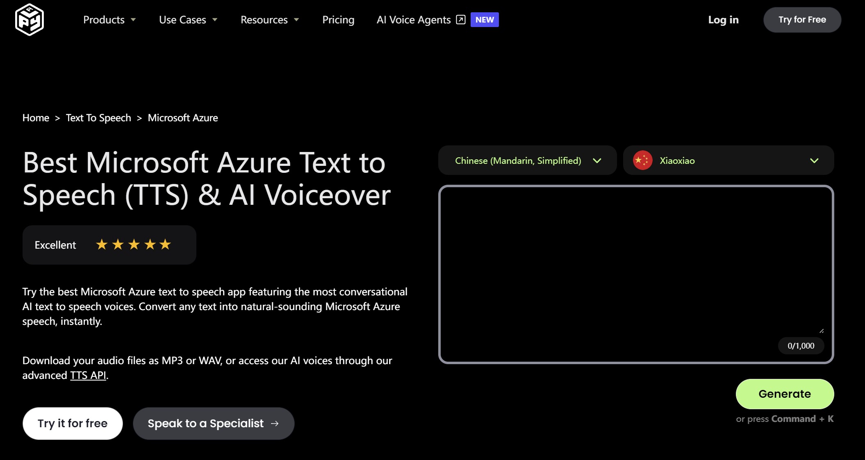Viewport: 865px width, 460px height.
Task: Click the NEW badge
Action: tap(485, 20)
